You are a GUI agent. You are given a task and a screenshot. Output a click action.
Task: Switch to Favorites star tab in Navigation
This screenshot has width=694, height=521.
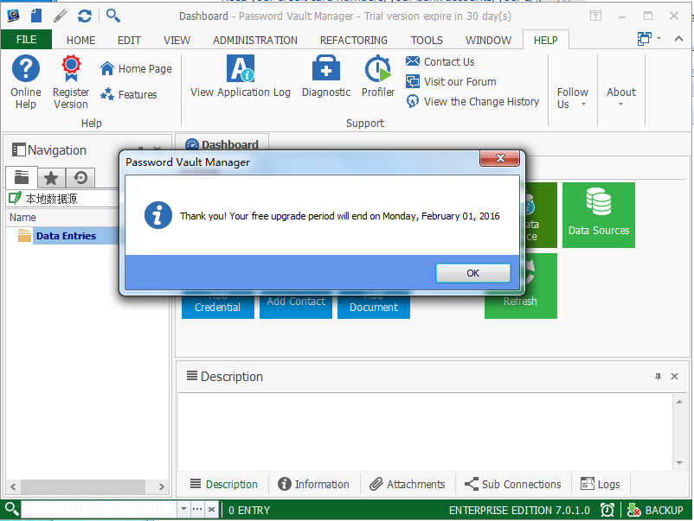pos(51,178)
